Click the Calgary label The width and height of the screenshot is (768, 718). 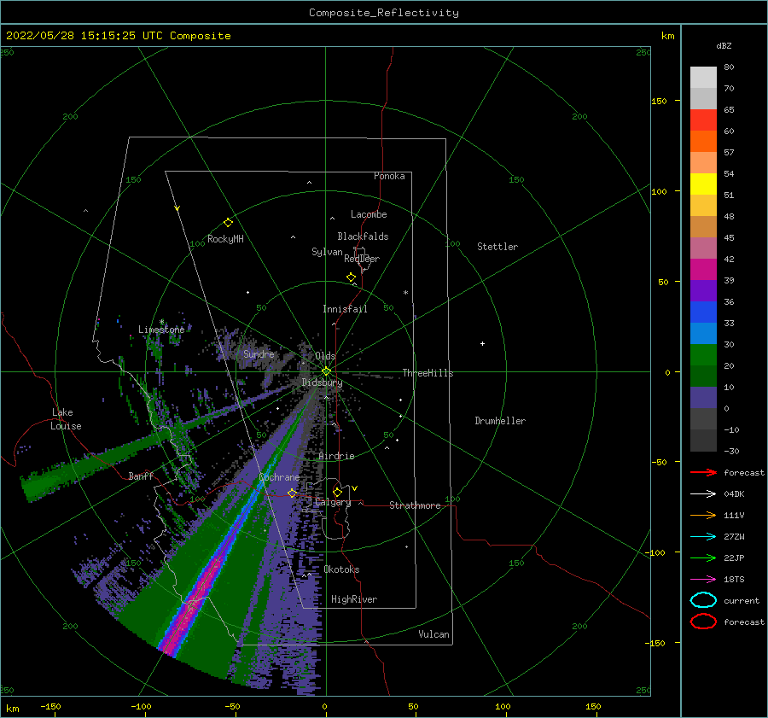(x=333, y=502)
